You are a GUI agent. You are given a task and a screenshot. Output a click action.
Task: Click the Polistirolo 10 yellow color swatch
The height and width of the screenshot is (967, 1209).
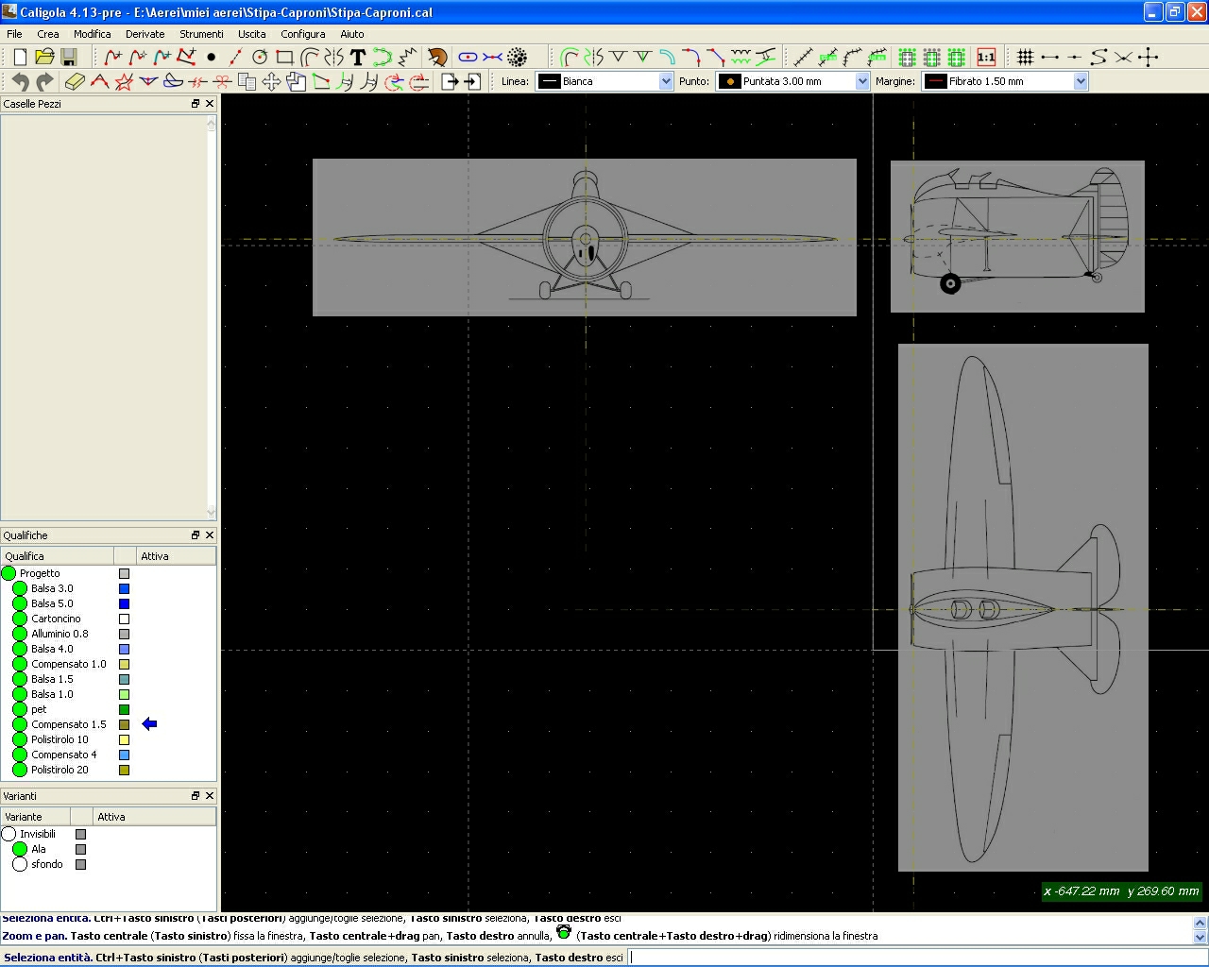[x=124, y=739]
